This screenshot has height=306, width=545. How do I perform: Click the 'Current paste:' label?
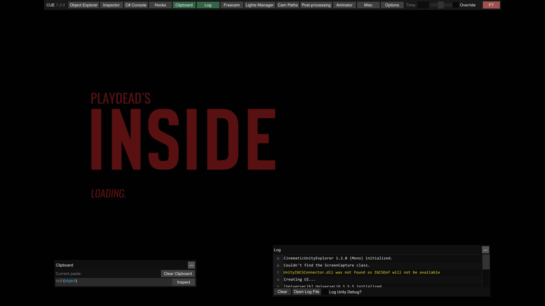tap(68, 274)
